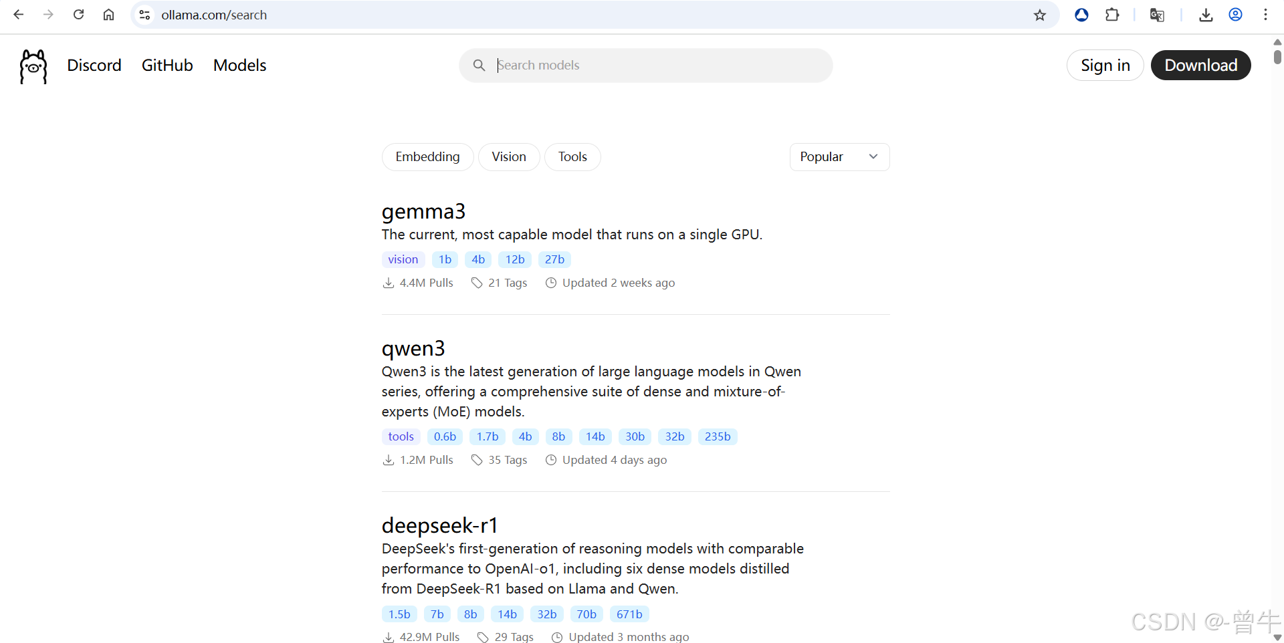Open the blue circular extension icon
1284x643 pixels.
(1081, 15)
